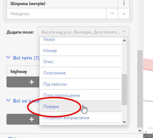Select Назва from the field list
The width and height of the screenshot is (153, 138).
pos(80,41)
